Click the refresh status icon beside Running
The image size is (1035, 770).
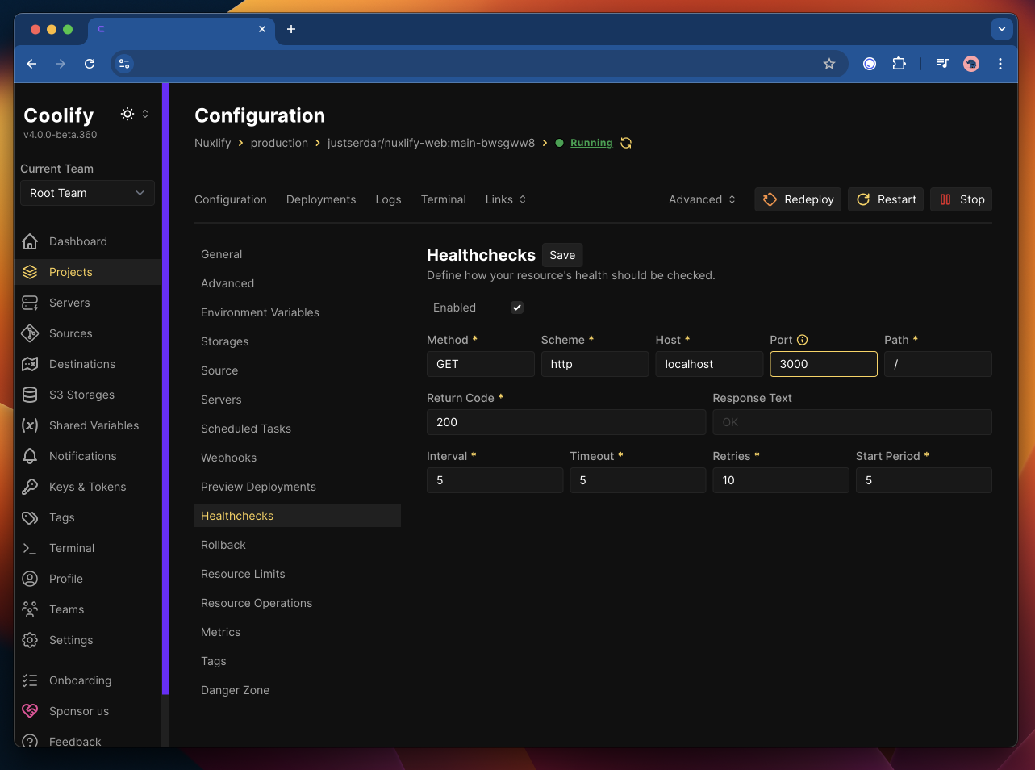pyautogui.click(x=626, y=143)
